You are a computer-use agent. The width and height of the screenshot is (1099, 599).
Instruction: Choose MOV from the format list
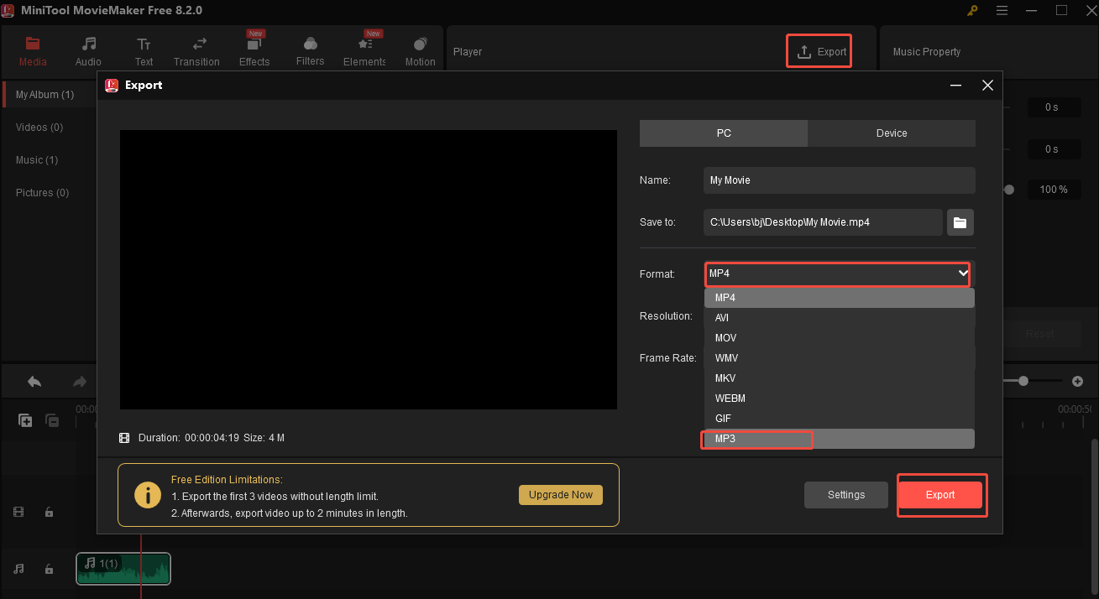839,338
